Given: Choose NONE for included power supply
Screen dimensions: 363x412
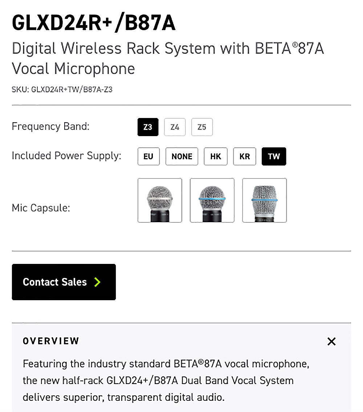Looking at the screenshot, I should pos(181,156).
